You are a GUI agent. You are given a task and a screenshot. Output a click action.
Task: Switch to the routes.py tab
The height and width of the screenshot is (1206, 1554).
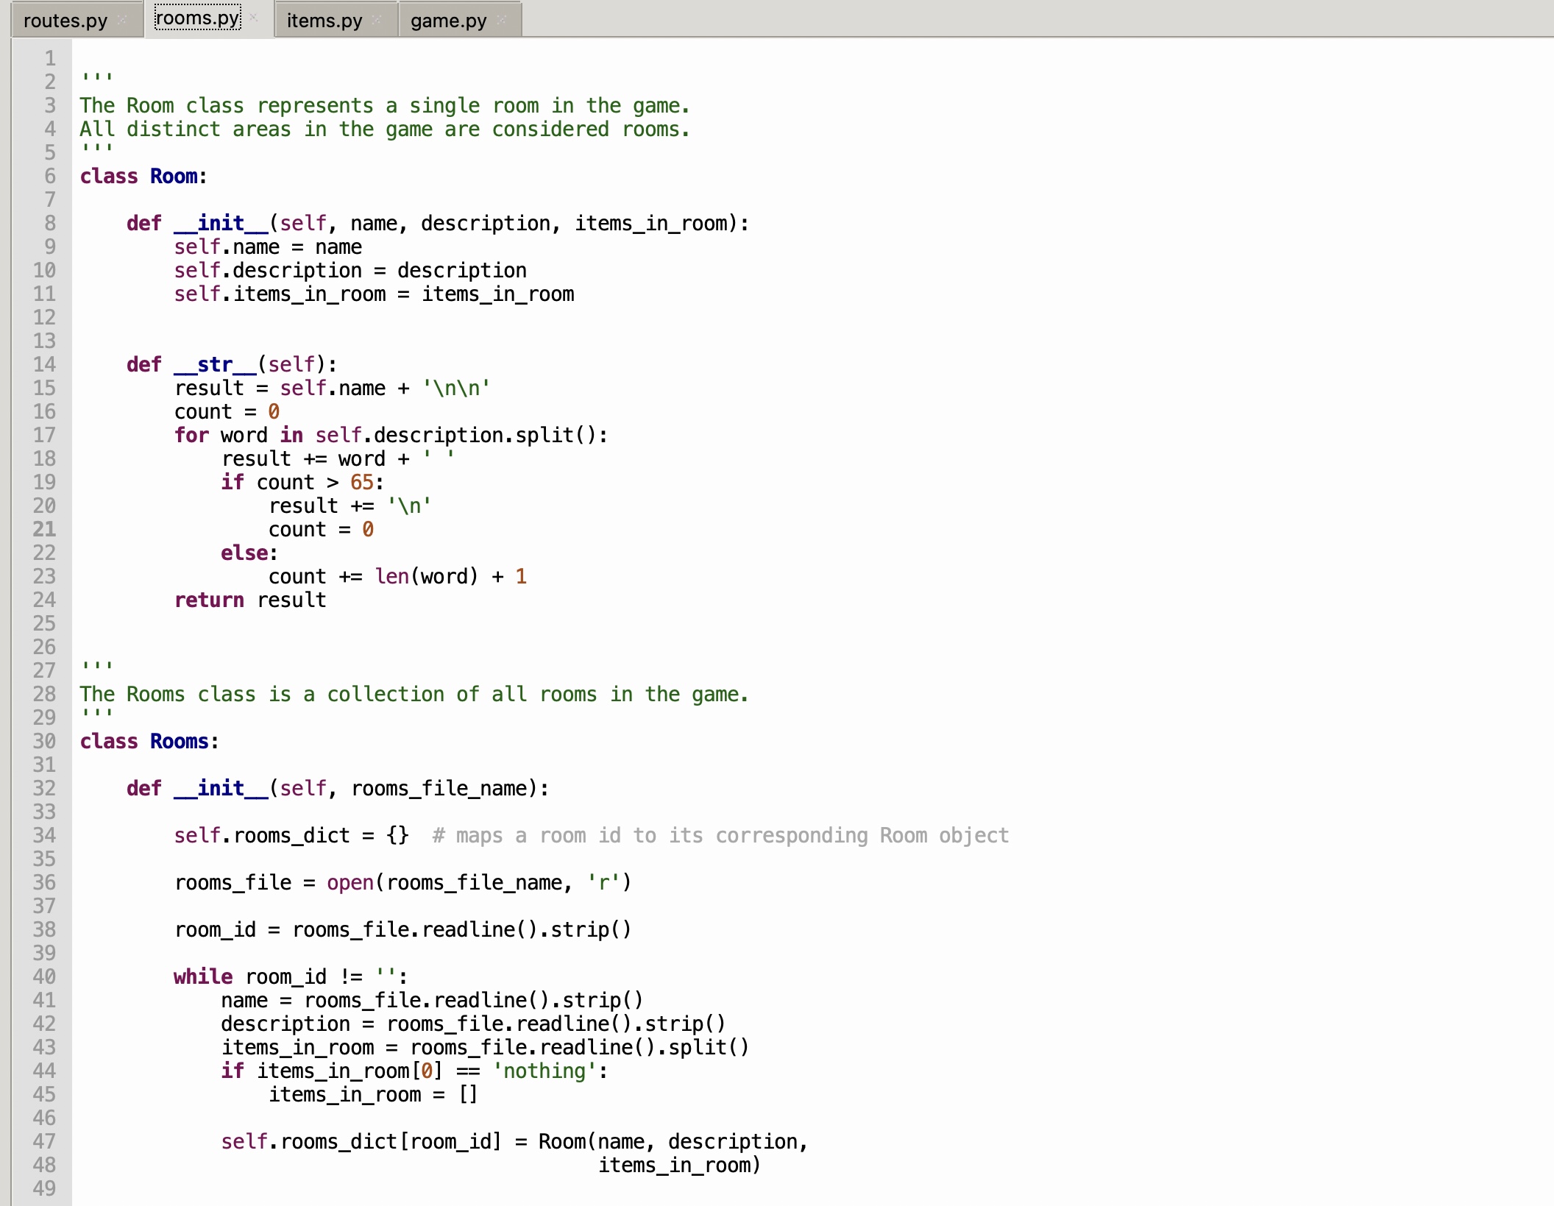(65, 21)
